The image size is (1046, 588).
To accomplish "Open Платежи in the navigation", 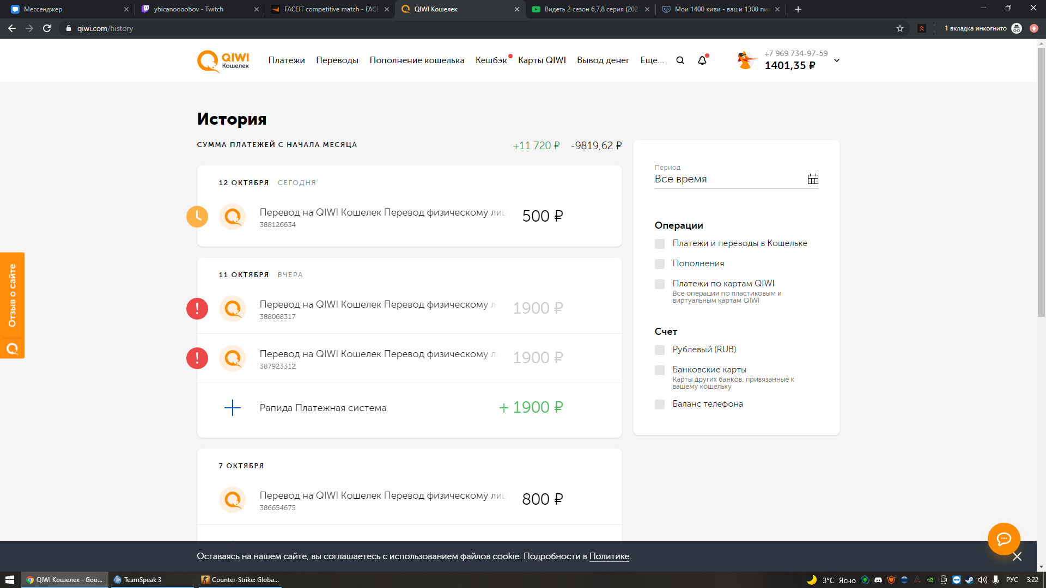I will point(287,60).
